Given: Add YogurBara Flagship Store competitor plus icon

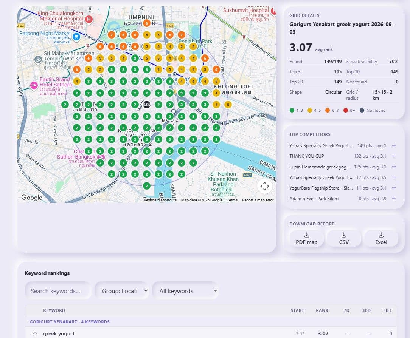Looking at the screenshot, I should pyautogui.click(x=394, y=188).
